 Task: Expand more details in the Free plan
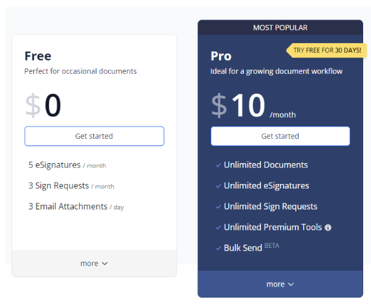click(94, 264)
